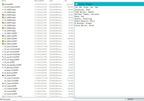
Task: Sort files by the Size column header
Action: coord(66,1)
